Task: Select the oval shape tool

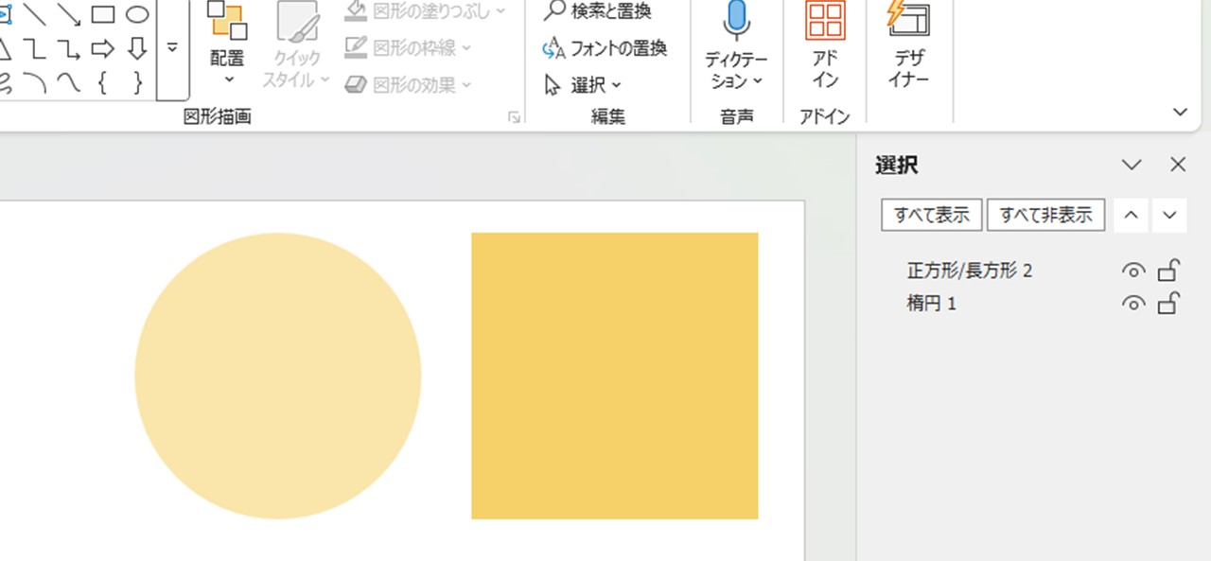Action: (136, 14)
